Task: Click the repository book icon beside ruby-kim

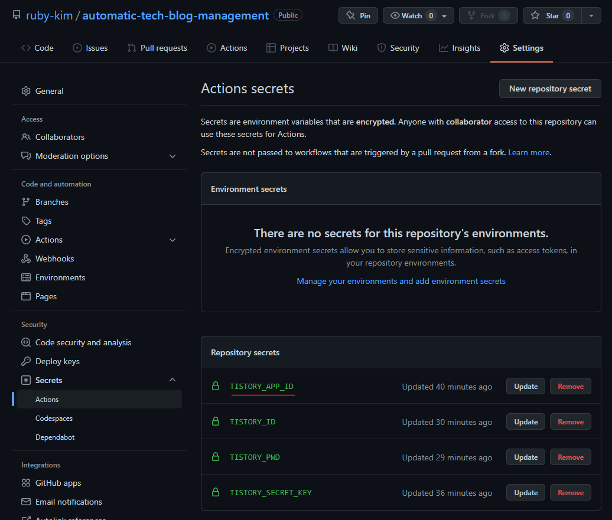Action: [17, 15]
